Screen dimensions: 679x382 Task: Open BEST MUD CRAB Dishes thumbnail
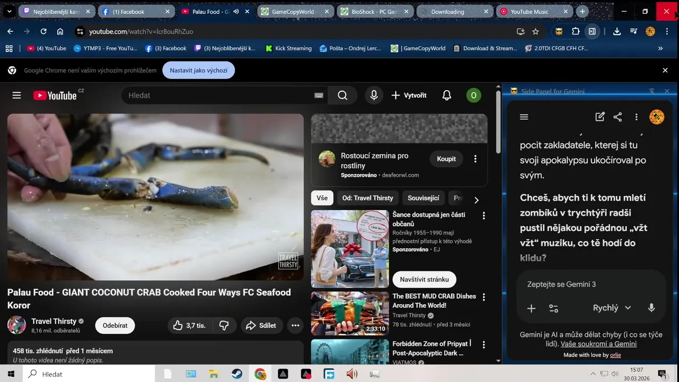350,314
